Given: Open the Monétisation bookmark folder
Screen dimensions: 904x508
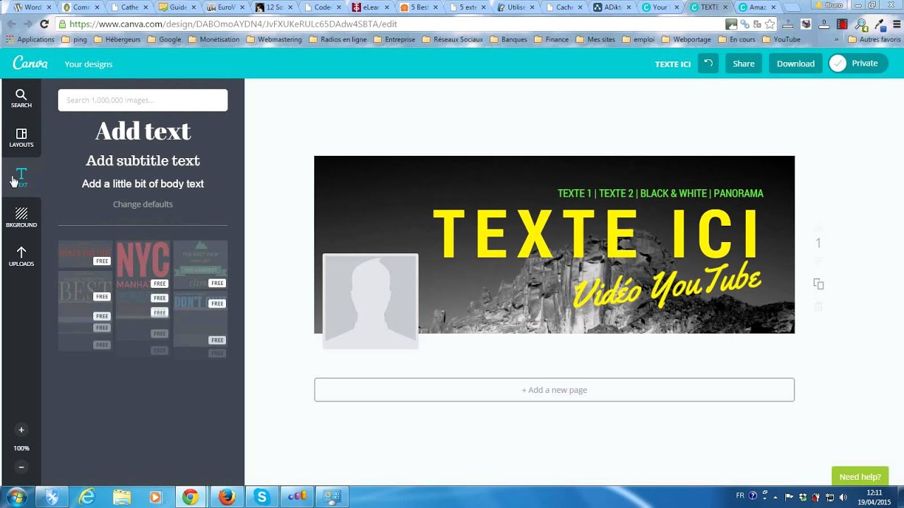Looking at the screenshot, I should (x=213, y=40).
